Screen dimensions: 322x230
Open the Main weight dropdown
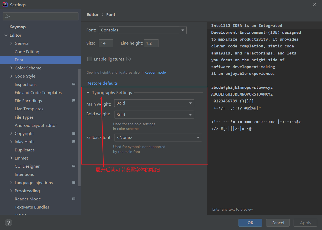[154, 103]
